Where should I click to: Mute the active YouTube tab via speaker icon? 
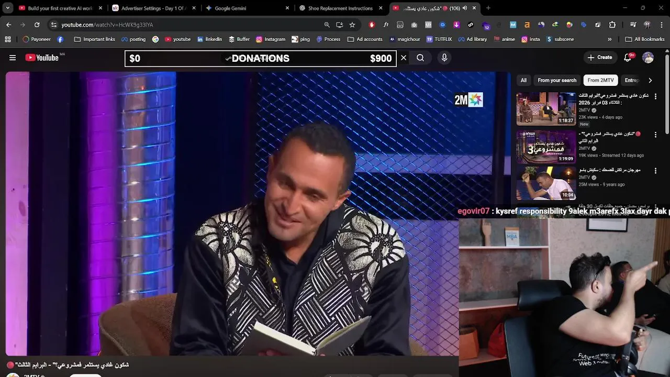pyautogui.click(x=465, y=8)
